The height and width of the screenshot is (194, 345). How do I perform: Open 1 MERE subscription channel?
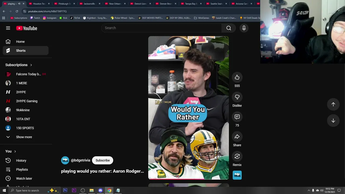pyautogui.click(x=26, y=83)
